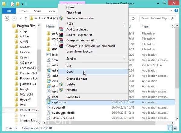Choose Add to "iexplore.rar"
This screenshot has height=133, width=181.
(x=93, y=35)
